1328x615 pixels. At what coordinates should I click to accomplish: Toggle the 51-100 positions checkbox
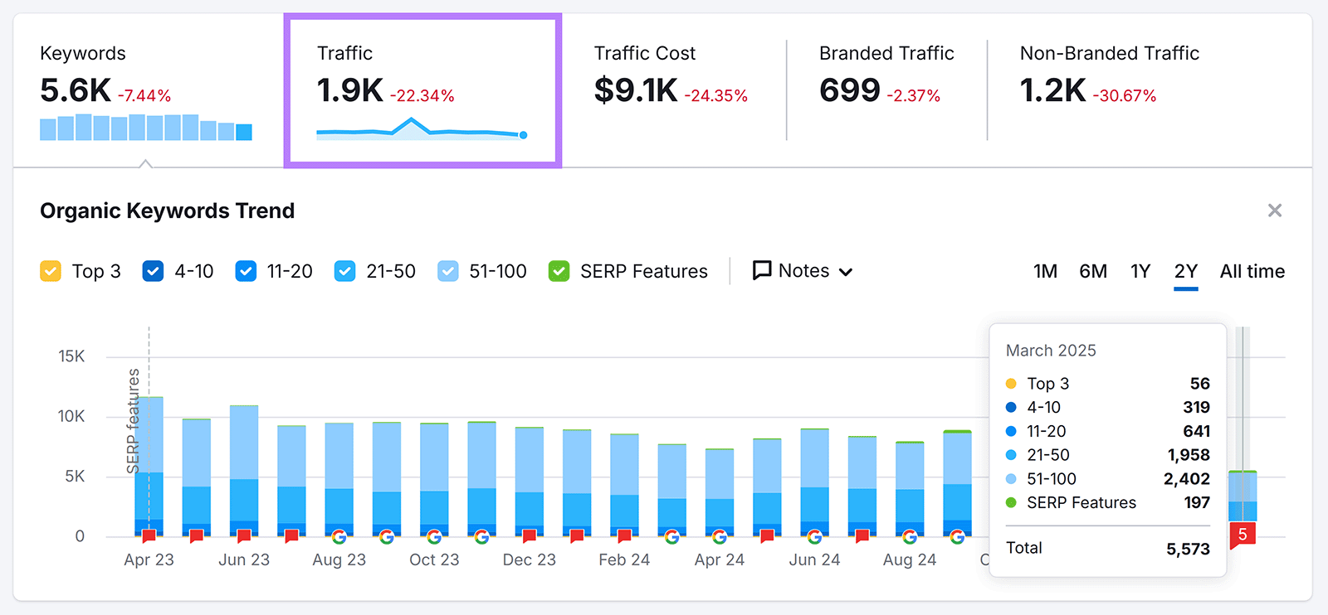448,271
